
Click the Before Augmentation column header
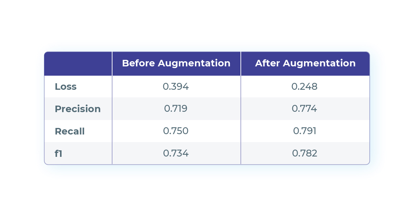click(176, 63)
